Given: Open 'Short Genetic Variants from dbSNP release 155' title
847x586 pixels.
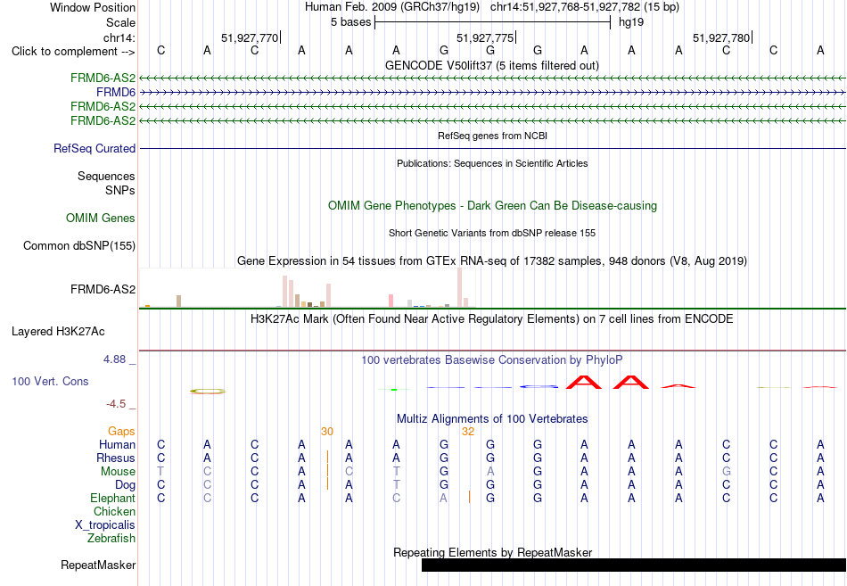Looking at the screenshot, I should click(x=492, y=233).
